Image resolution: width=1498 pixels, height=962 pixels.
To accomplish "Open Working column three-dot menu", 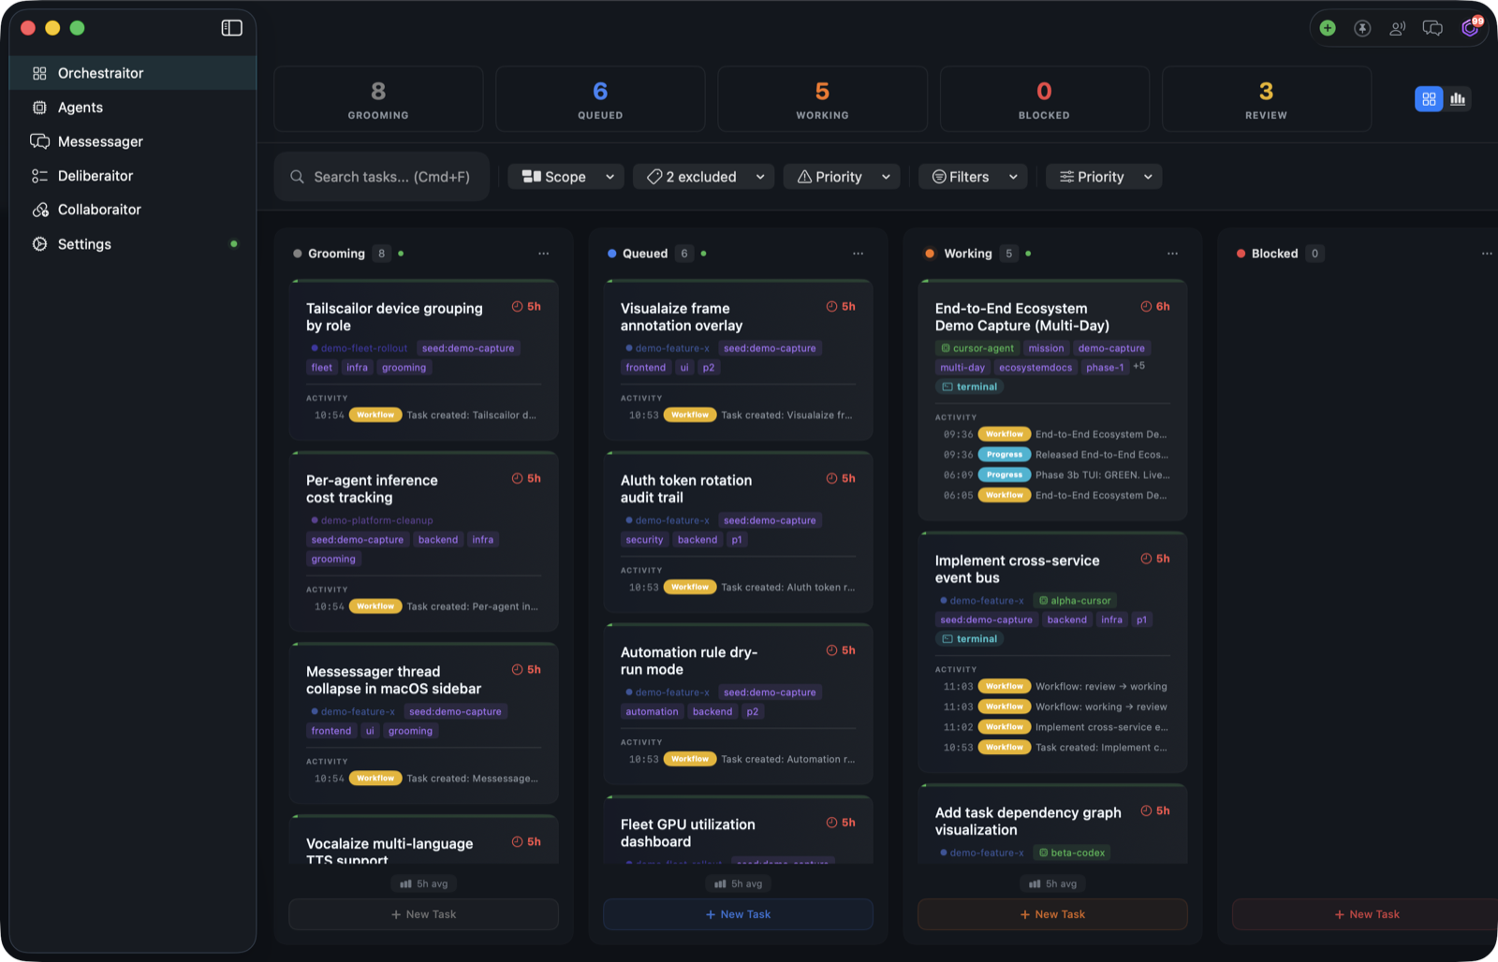I will (x=1173, y=254).
